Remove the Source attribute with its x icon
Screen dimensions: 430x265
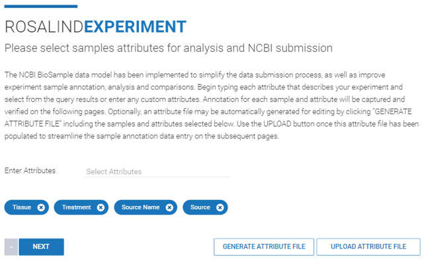[x=220, y=207]
